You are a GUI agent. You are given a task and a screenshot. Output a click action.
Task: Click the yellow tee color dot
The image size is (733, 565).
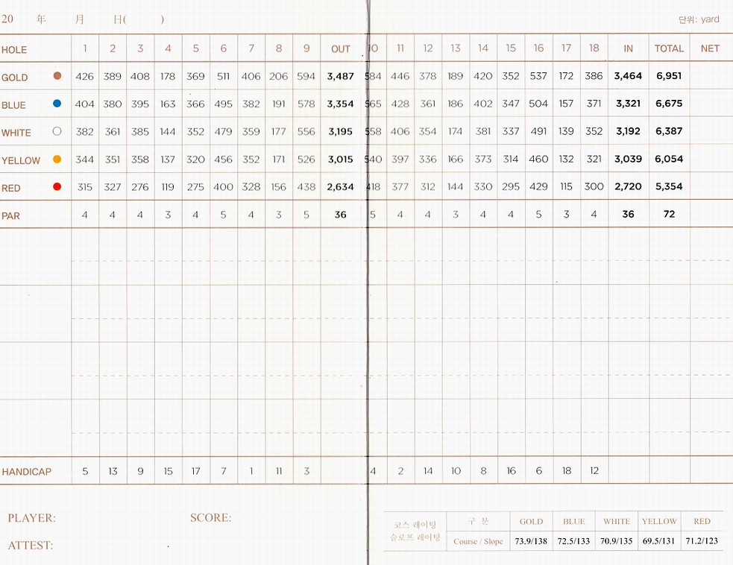coord(57,160)
